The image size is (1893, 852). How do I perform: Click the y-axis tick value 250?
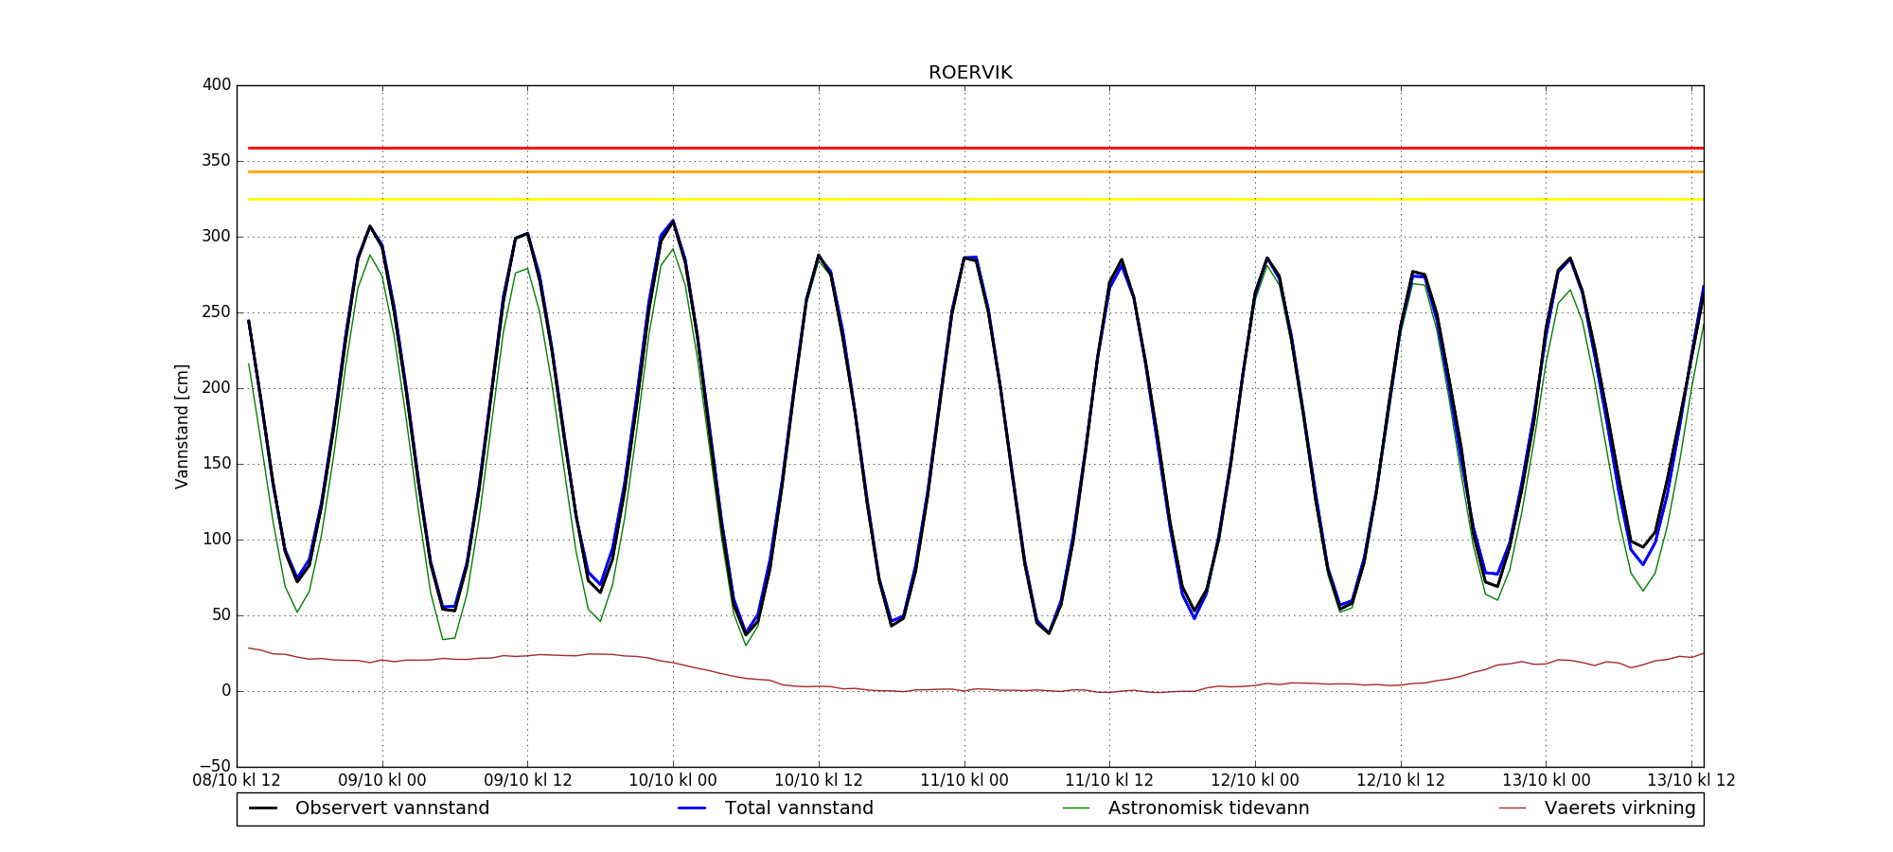tap(217, 312)
